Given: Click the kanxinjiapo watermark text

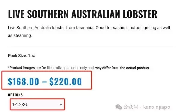Looking at the screenshot, I should click(x=157, y=107).
